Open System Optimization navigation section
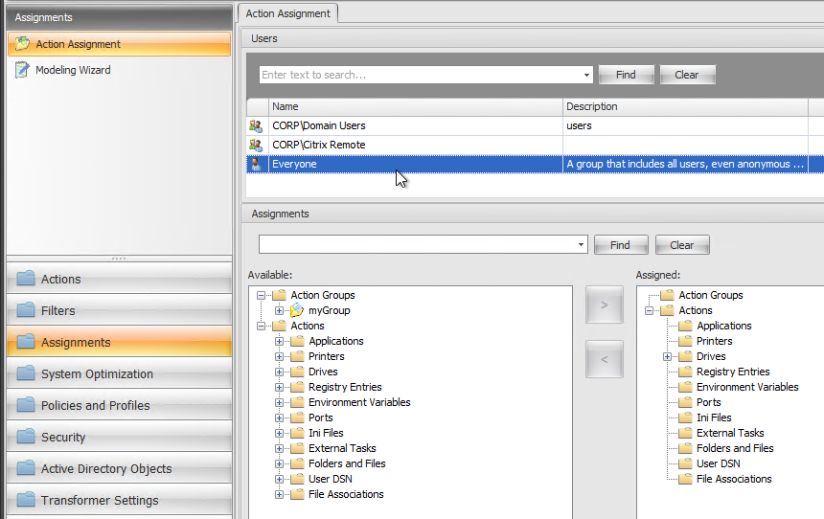824x519 pixels. tap(120, 373)
